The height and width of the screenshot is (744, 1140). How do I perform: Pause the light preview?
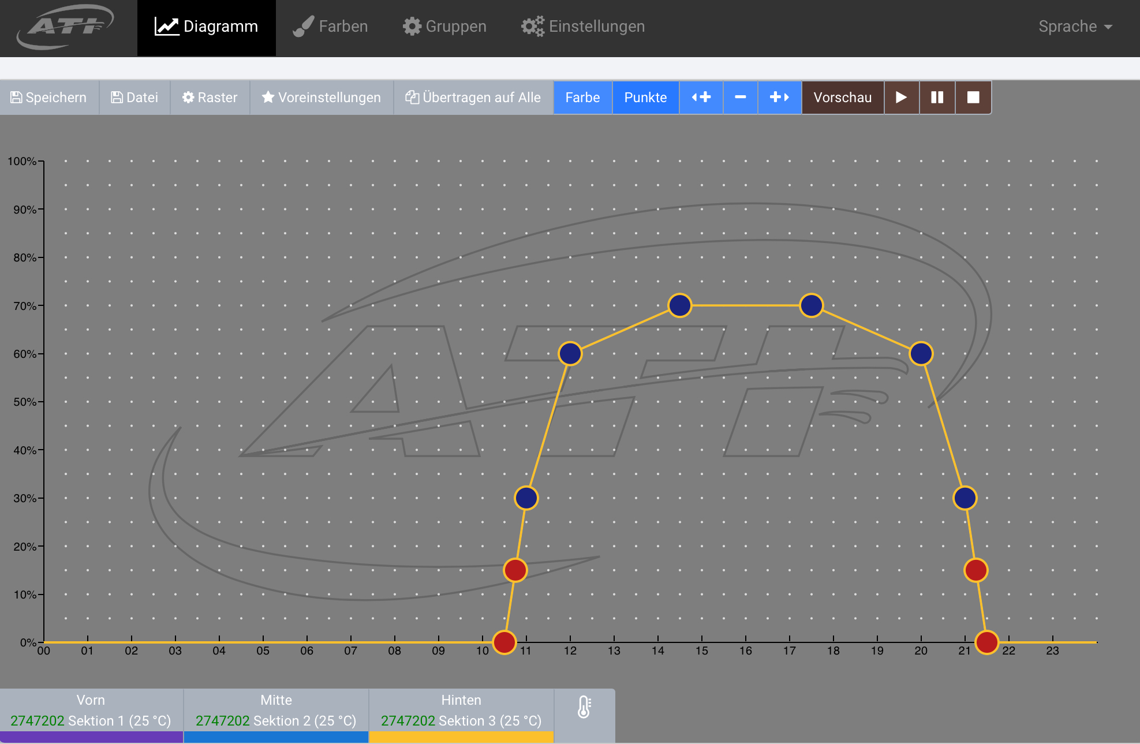click(937, 98)
